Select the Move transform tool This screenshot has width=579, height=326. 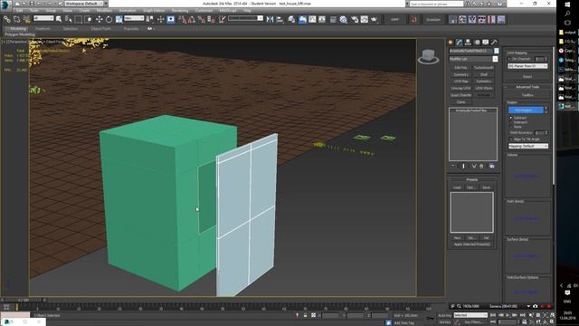[x=99, y=19]
